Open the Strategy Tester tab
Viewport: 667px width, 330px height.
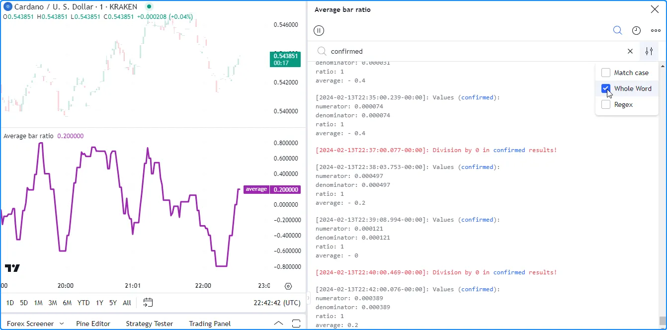[149, 324]
